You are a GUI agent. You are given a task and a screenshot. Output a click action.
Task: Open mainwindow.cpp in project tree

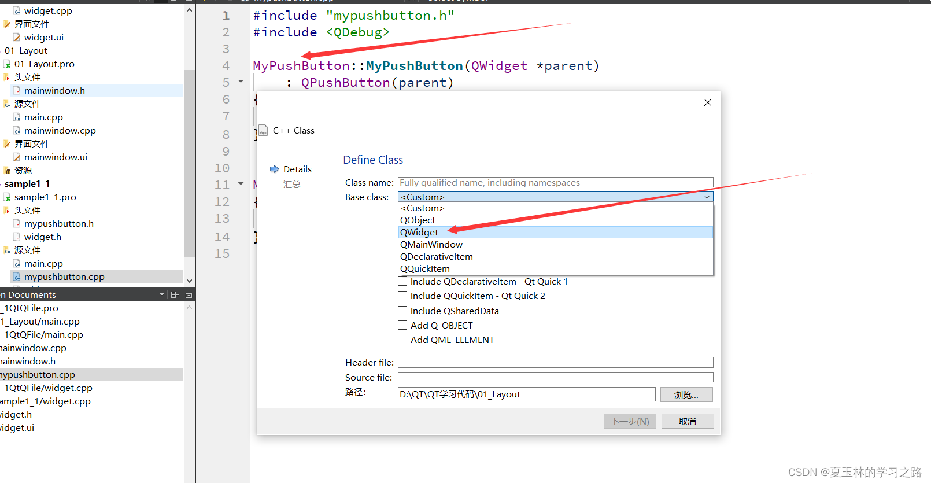(x=60, y=131)
